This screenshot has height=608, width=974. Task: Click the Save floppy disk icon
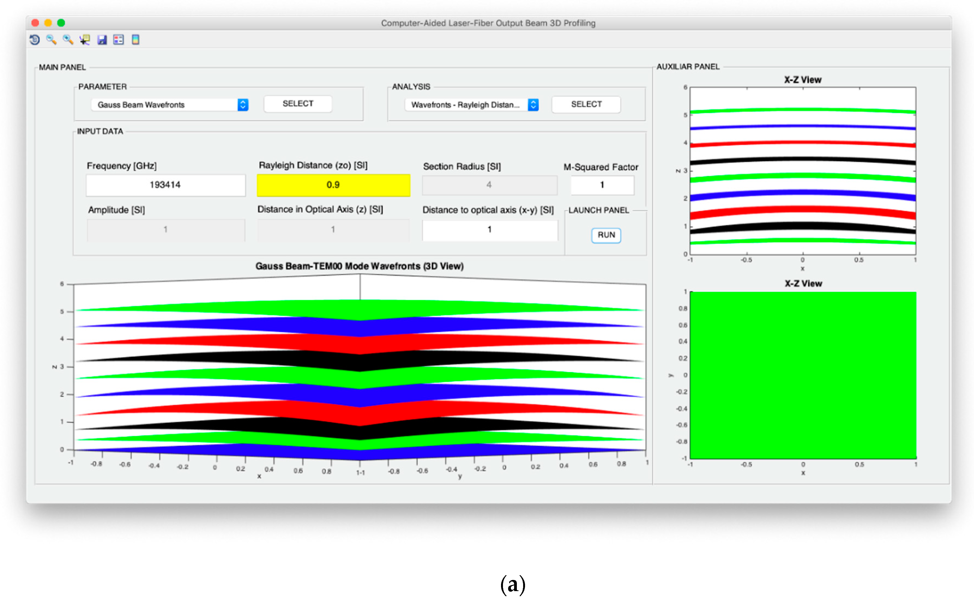click(102, 40)
